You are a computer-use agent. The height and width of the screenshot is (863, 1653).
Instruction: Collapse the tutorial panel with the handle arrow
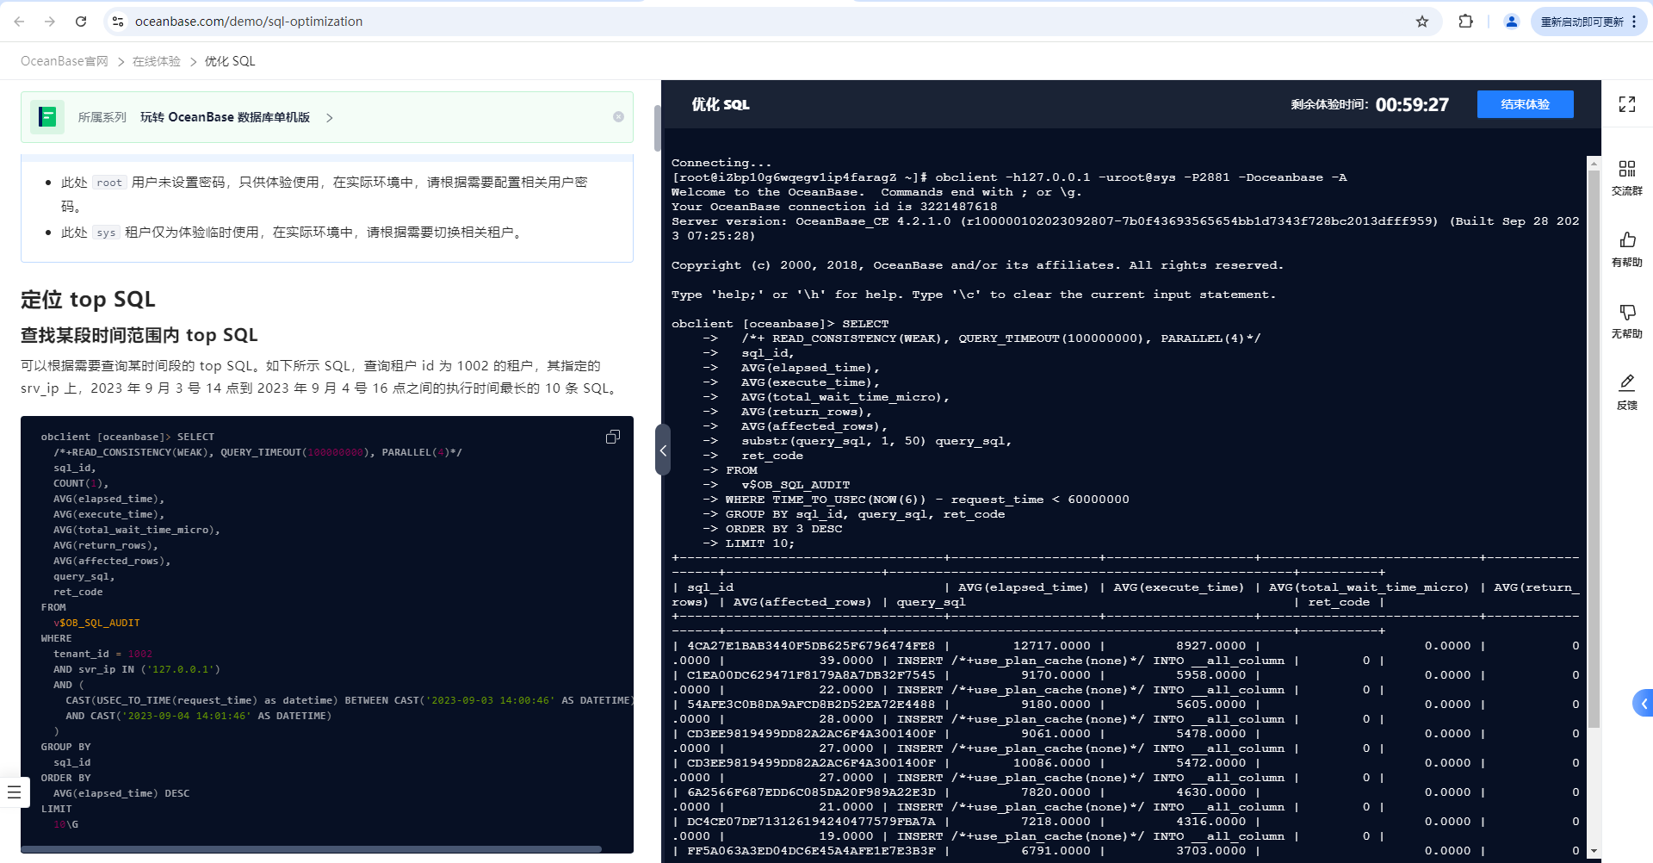663,450
